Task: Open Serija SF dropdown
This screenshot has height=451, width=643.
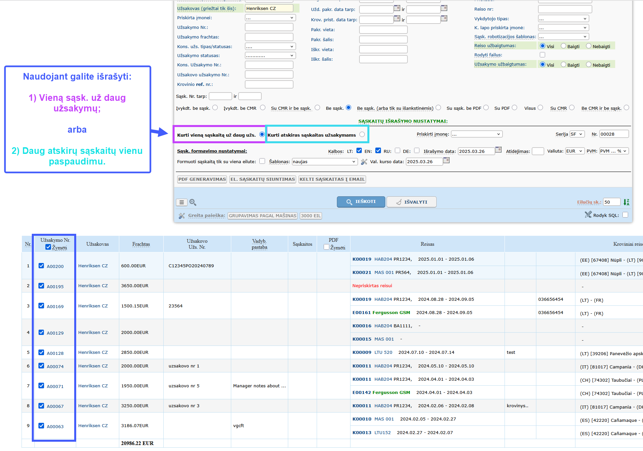Action: pyautogui.click(x=577, y=134)
